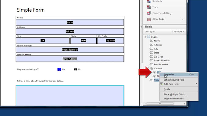207x116 pixels.
Task: Choose Add New Field menu entry
Action: pyautogui.click(x=179, y=84)
